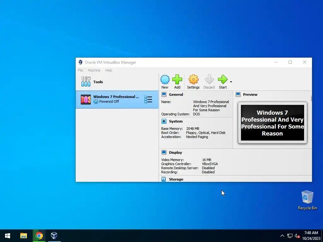Screen dimensions: 323x242
Task: Click Remote Desktop Server Disabled value
Action: pyautogui.click(x=208, y=168)
